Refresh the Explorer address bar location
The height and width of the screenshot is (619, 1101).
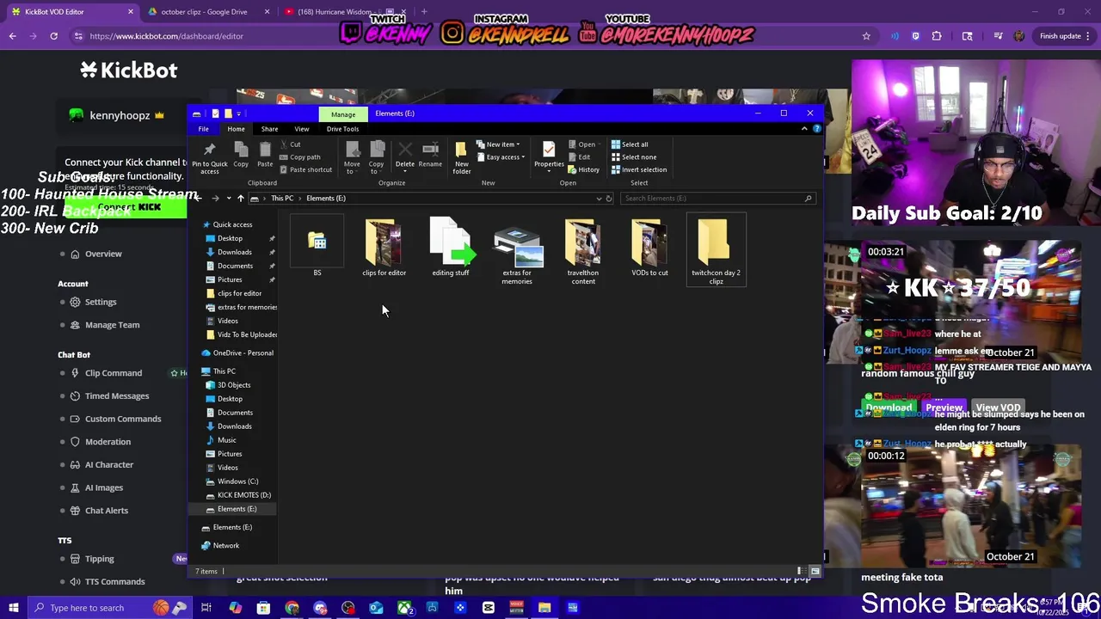[609, 199]
